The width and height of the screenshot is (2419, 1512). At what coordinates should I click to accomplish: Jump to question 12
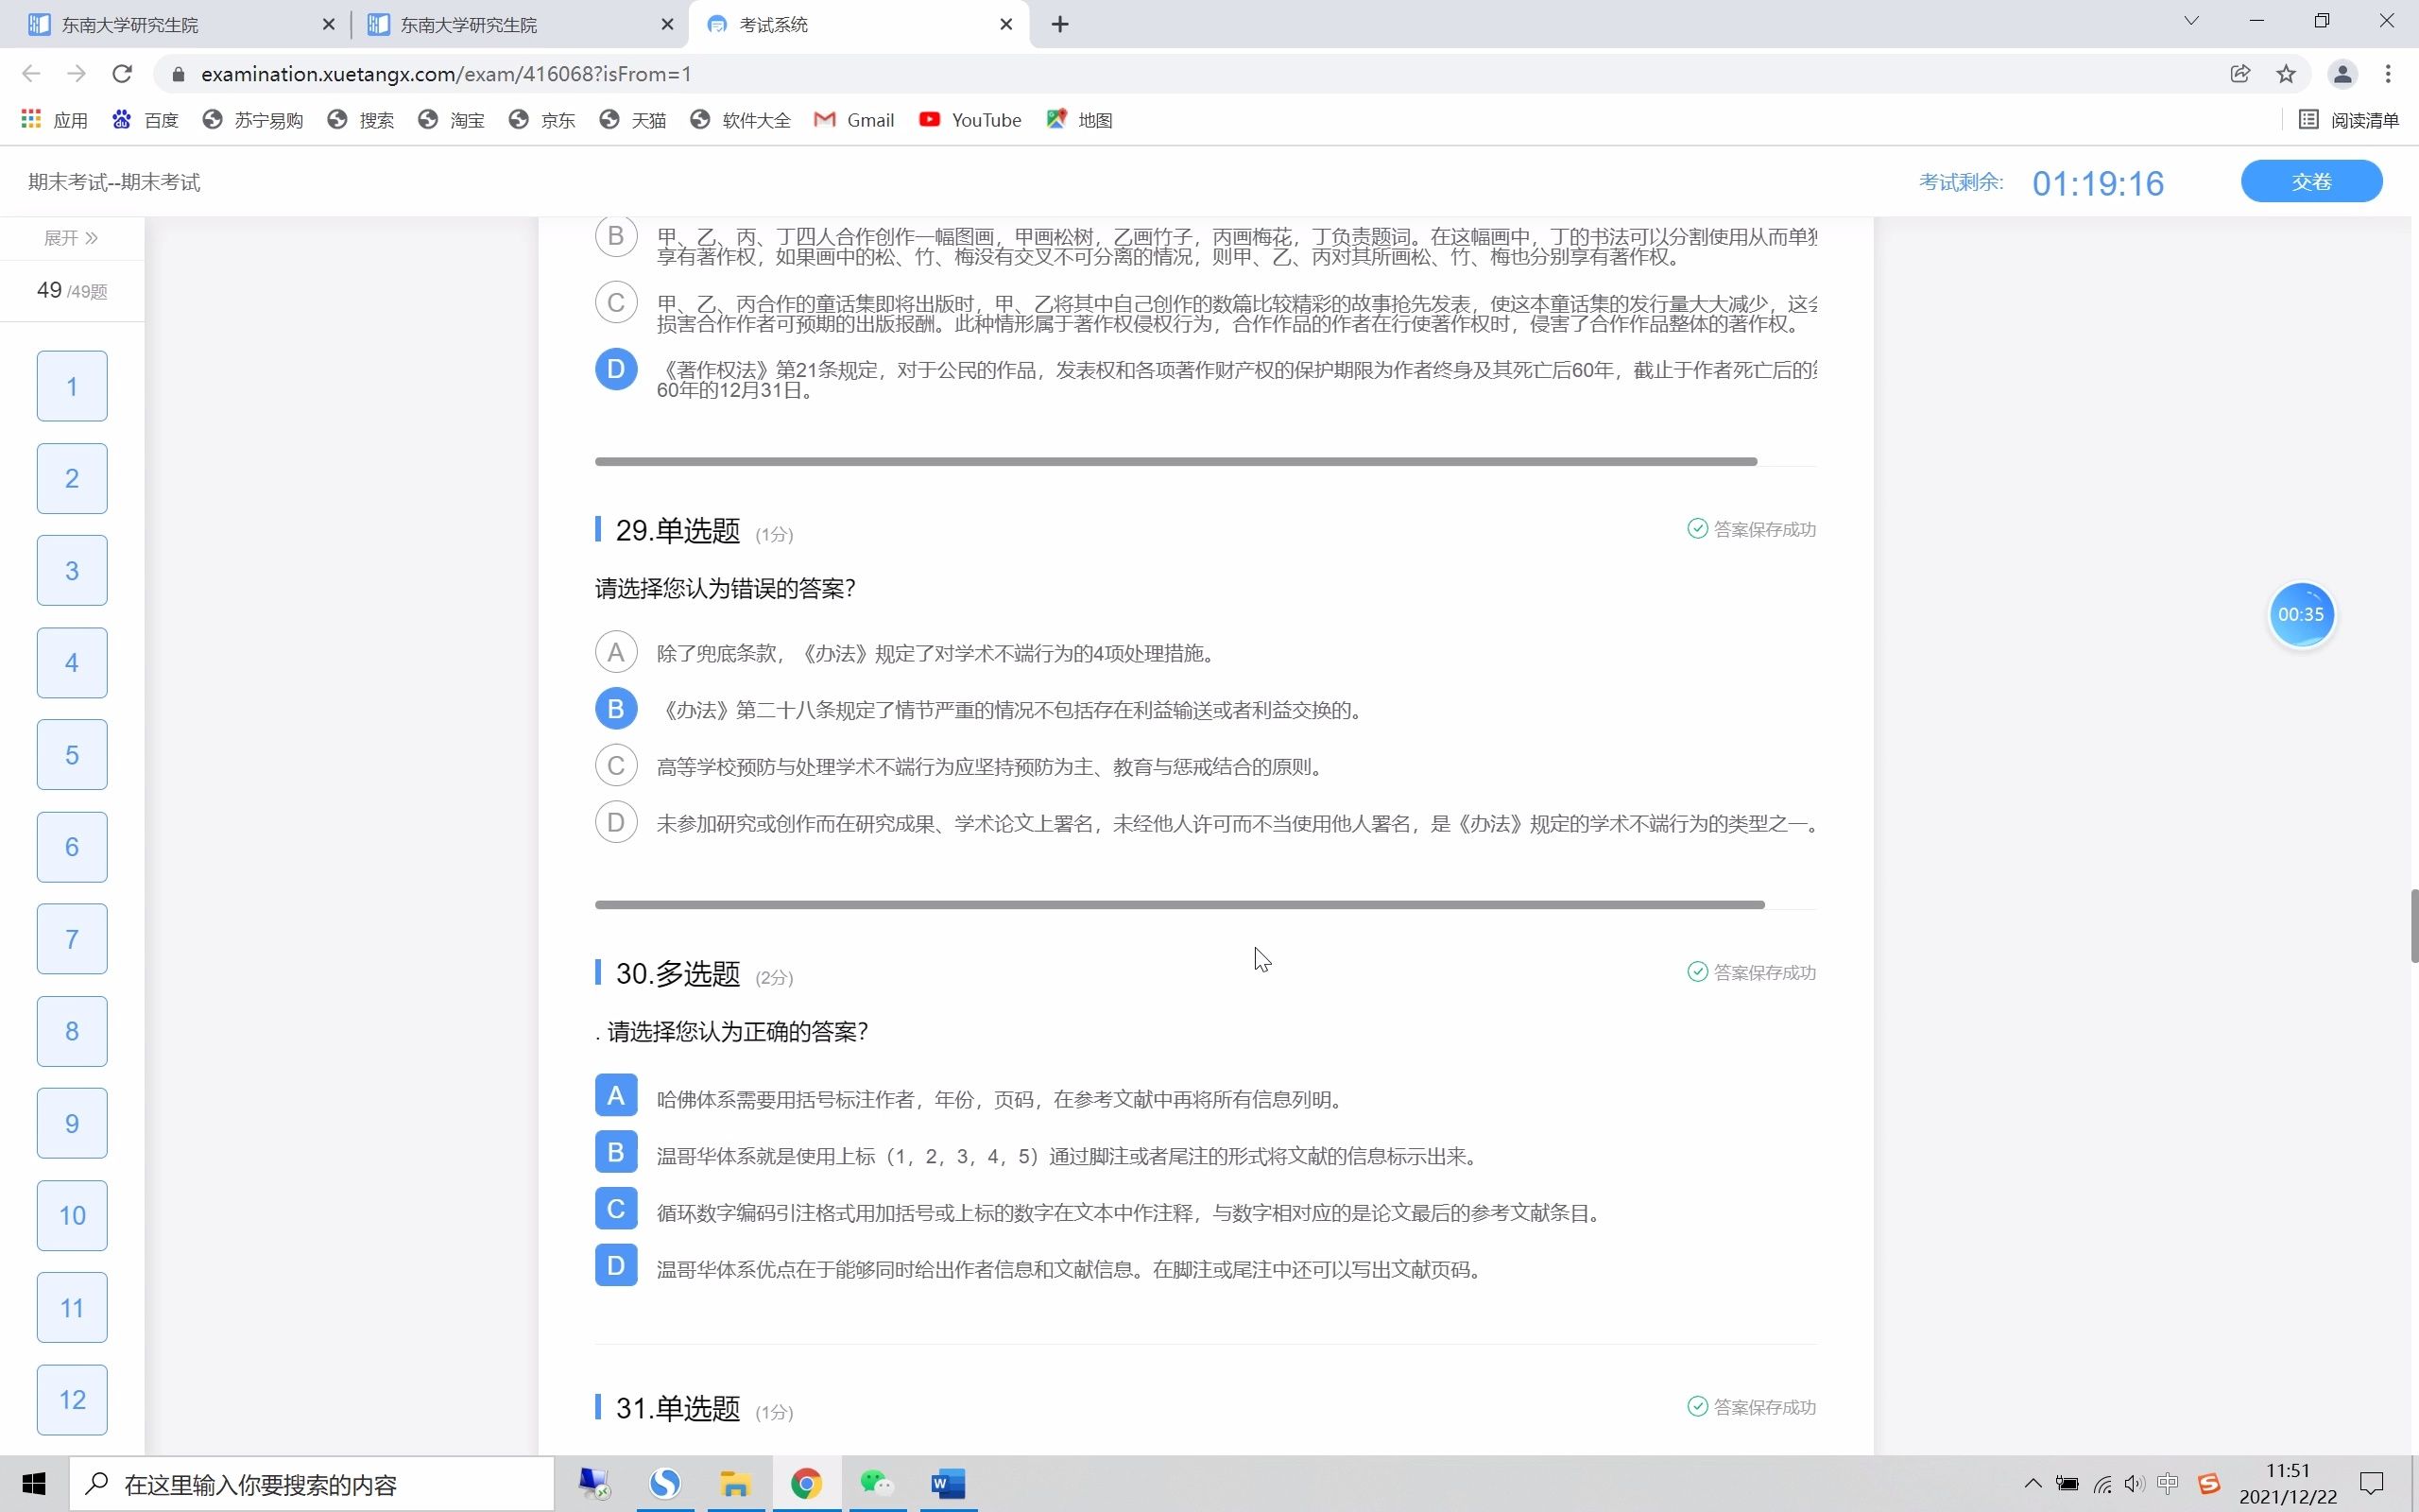point(72,1400)
